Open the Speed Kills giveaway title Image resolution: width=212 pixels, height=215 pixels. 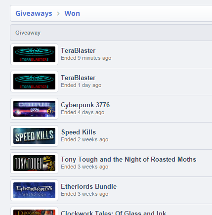coord(79,132)
